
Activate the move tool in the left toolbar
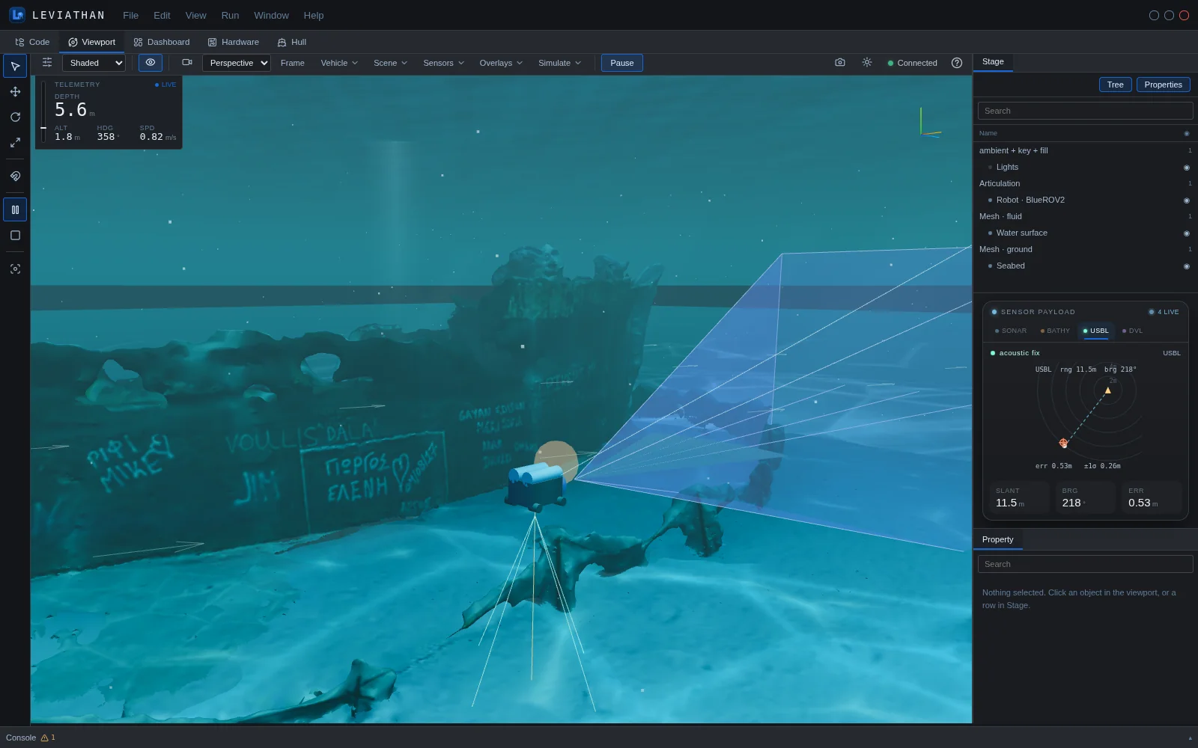[15, 91]
